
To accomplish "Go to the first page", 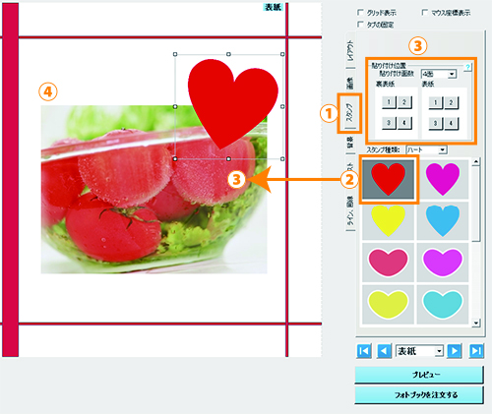I will point(364,351).
